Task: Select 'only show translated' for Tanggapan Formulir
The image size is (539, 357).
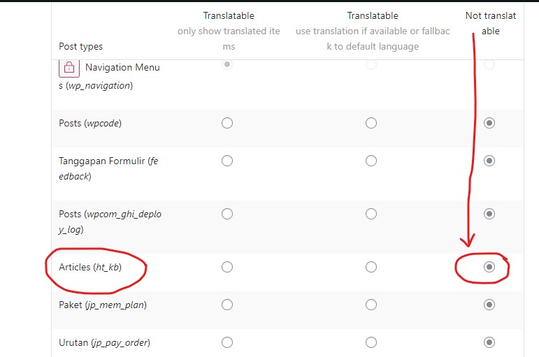Action: (x=227, y=161)
